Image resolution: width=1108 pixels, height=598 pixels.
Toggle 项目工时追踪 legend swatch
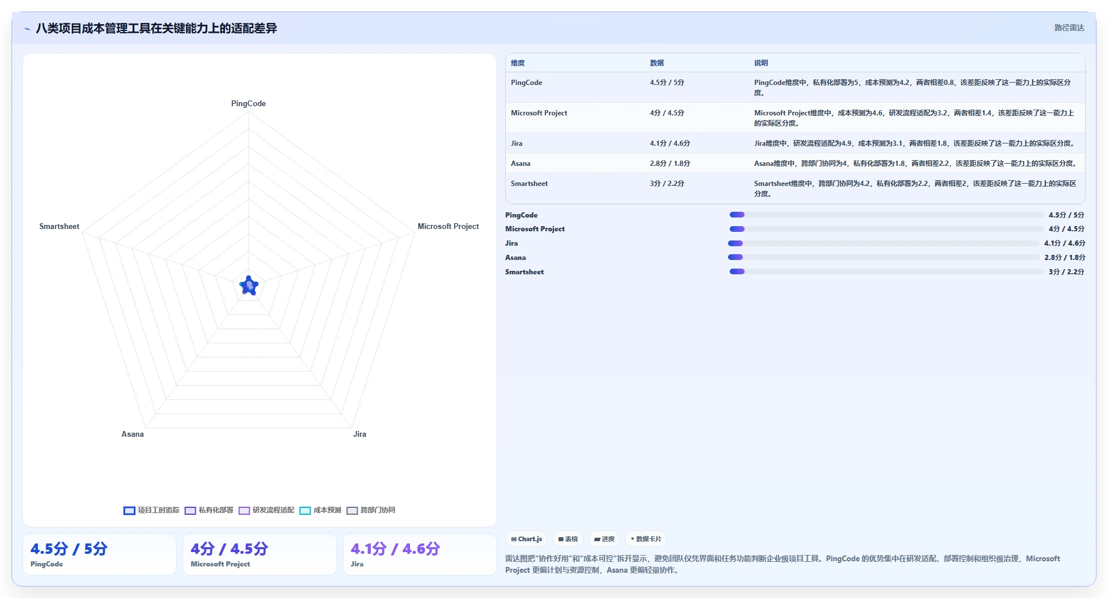[129, 510]
